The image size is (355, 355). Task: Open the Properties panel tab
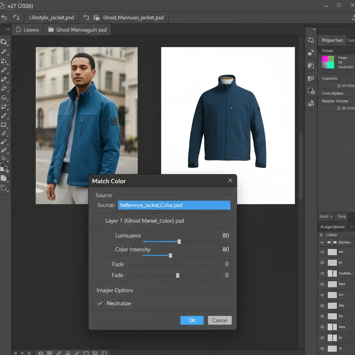[332, 40]
